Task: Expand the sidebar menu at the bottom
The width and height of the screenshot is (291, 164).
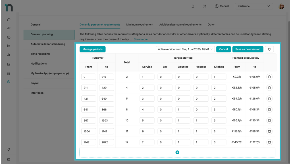Action: coord(9,159)
